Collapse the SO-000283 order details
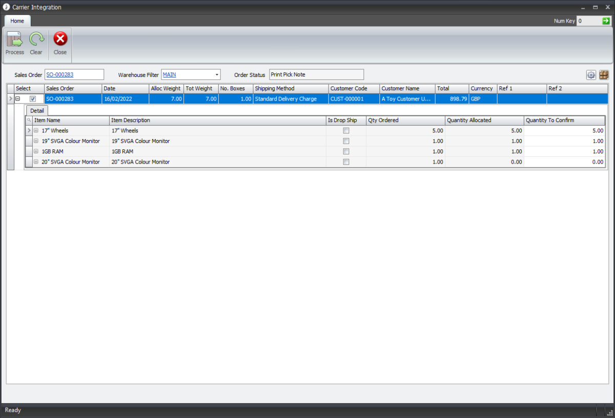 18,98
